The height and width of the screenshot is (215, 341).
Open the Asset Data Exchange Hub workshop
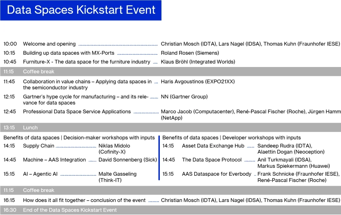213,146
